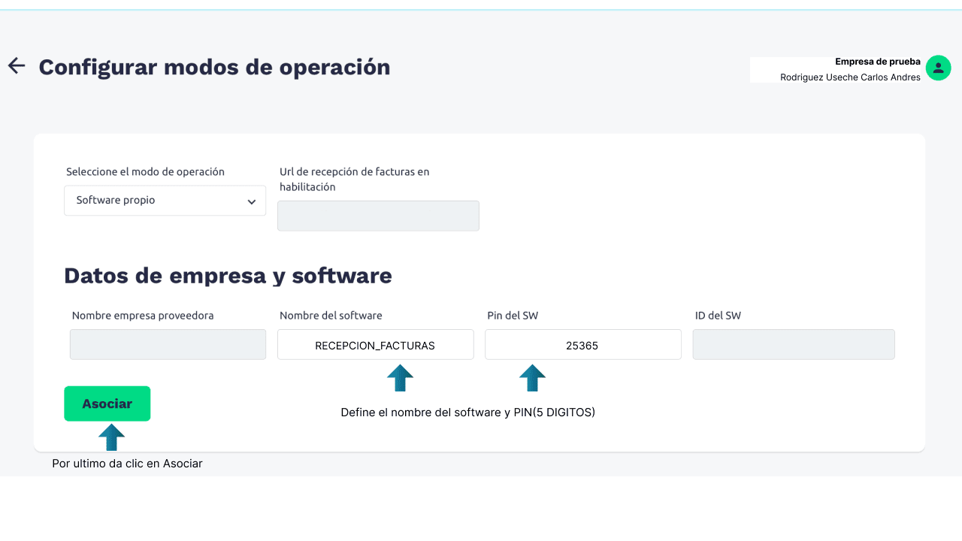
Task: Click the blue arrow below the Asociar button
Action: (111, 437)
